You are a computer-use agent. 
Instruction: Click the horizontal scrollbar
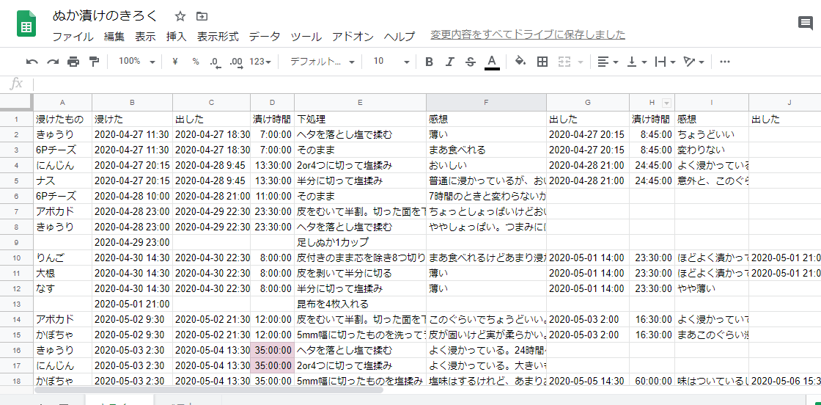pyautogui.click(x=209, y=390)
